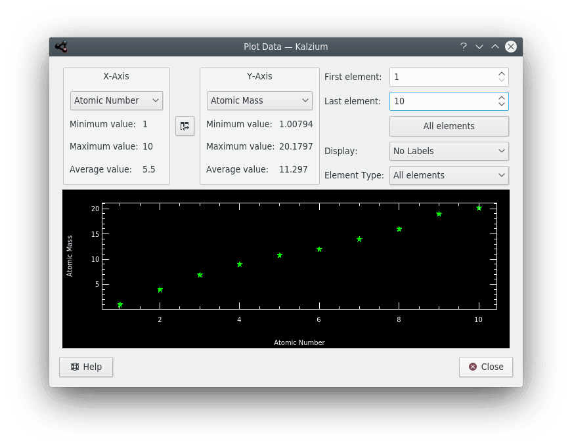Increase Last element spinbox value

[x=502, y=98]
